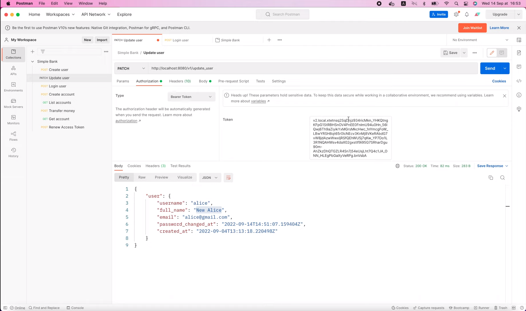Follow the variables link in the notice
This screenshot has height=311, width=526.
pyautogui.click(x=258, y=101)
